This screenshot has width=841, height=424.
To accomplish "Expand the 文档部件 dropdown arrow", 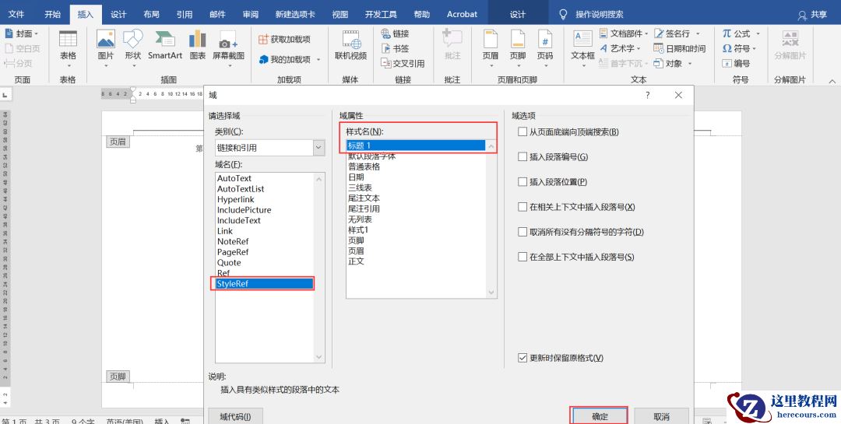I will [x=646, y=34].
